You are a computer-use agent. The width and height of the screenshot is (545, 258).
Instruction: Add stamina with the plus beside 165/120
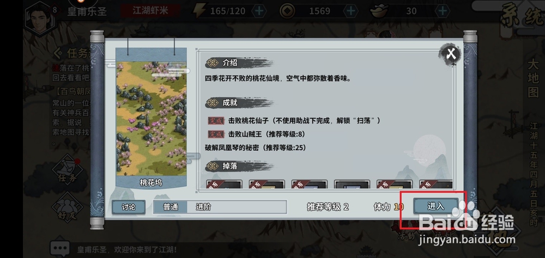(259, 11)
